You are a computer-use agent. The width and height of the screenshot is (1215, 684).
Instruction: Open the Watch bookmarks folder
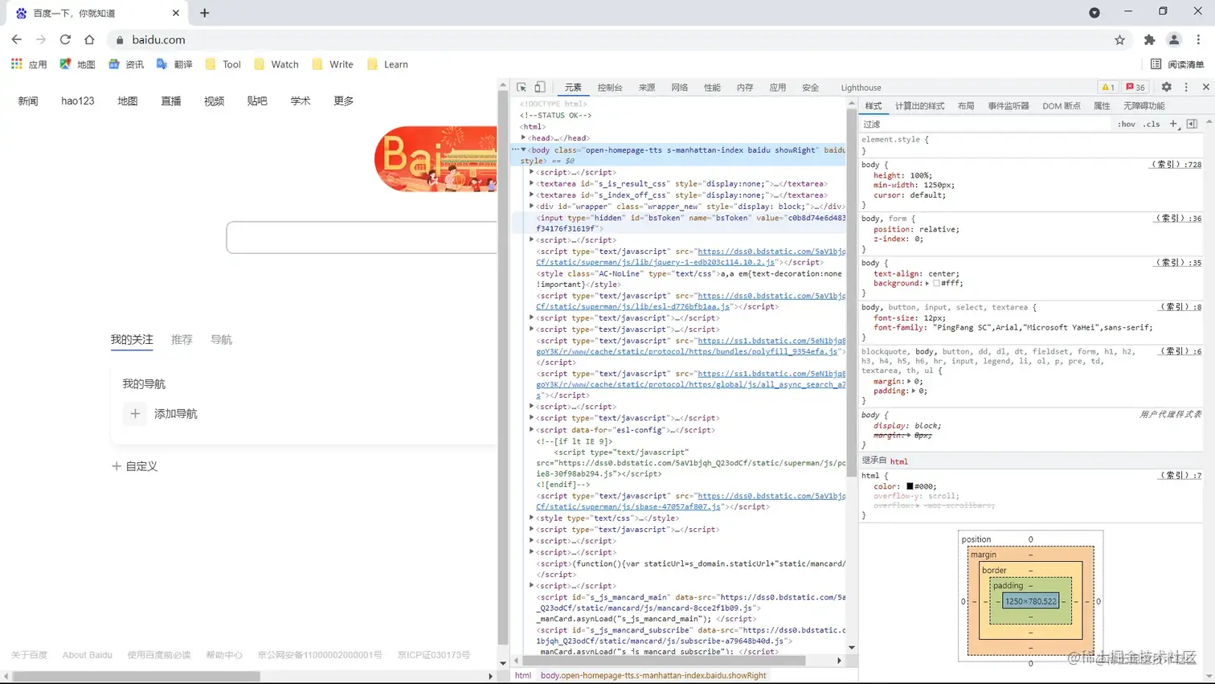pyautogui.click(x=276, y=64)
